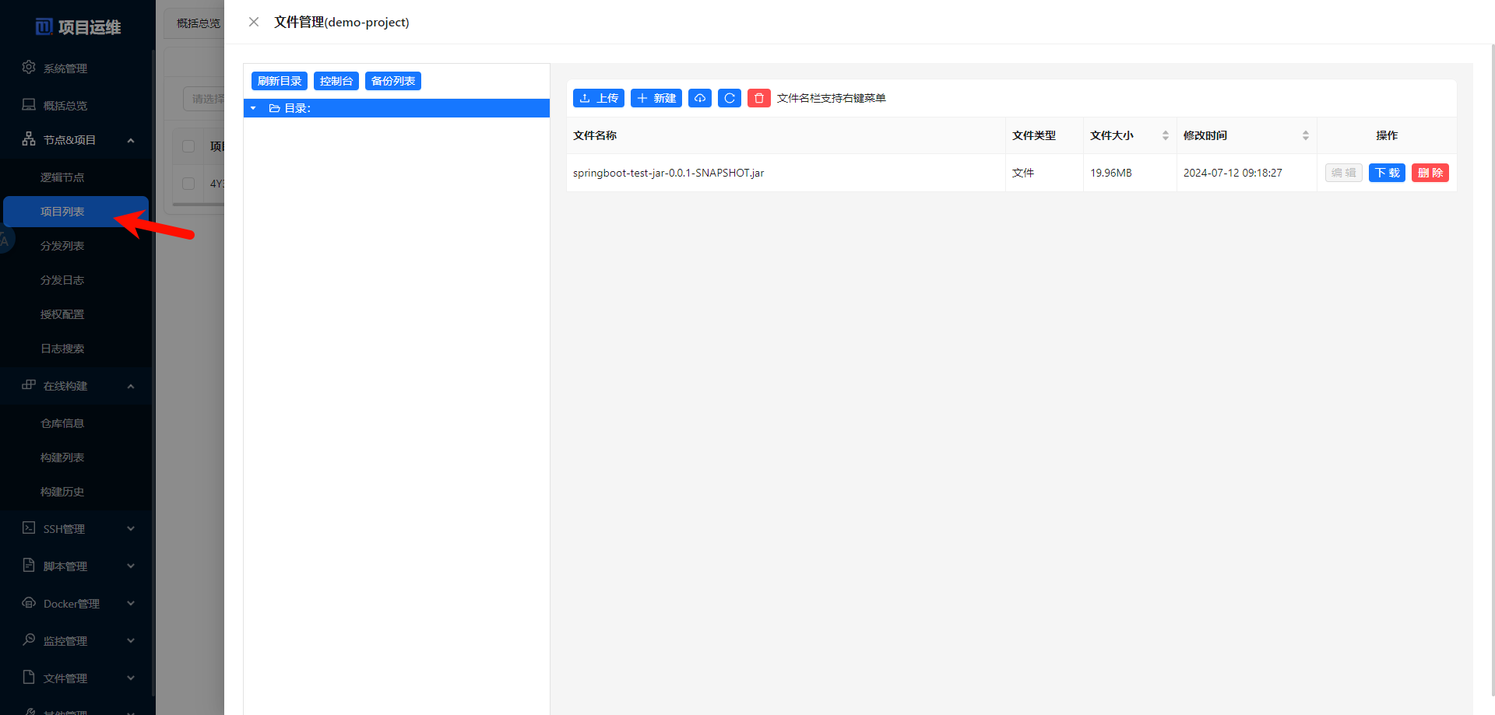Open the 构建列表 menu item

point(62,457)
